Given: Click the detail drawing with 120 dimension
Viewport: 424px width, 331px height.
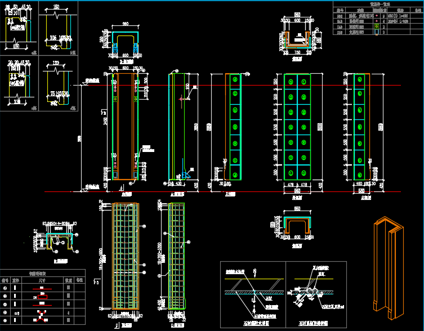Looking at the screenshot, I should 56,83.
